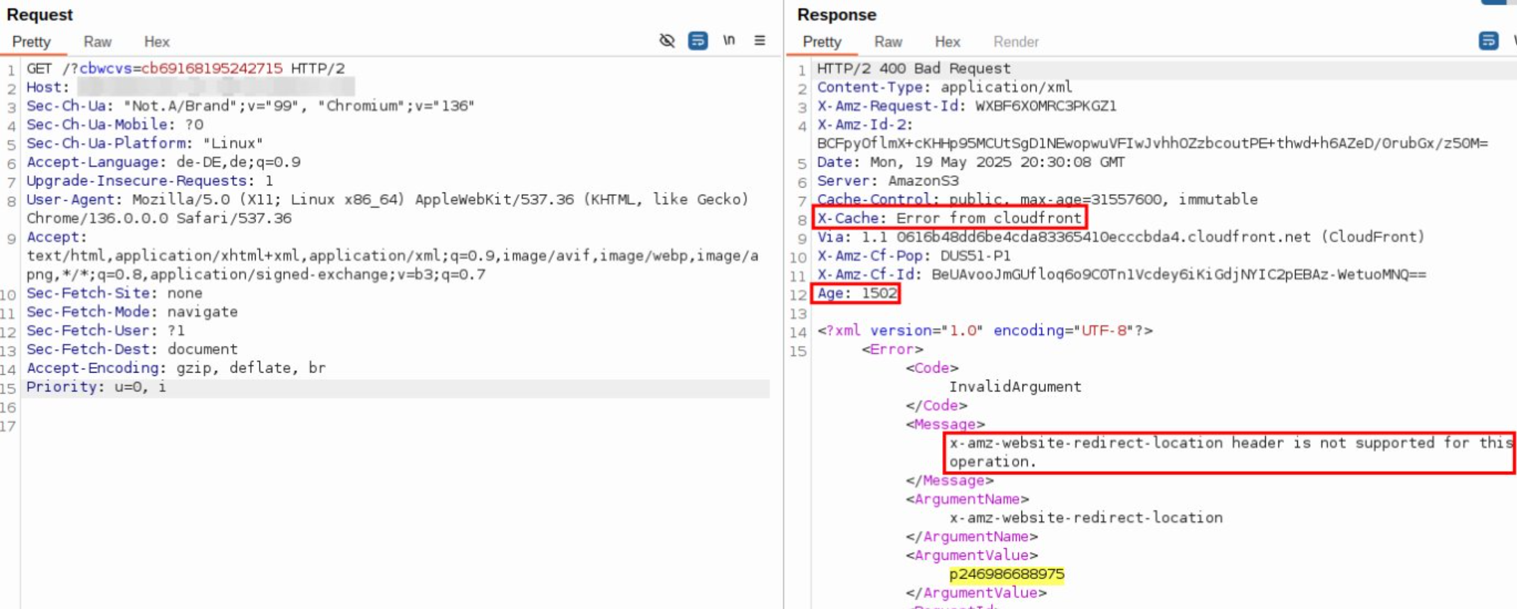Viewport: 1517px width, 609px height.
Task: Click the blurred Host header value
Action: coord(216,87)
